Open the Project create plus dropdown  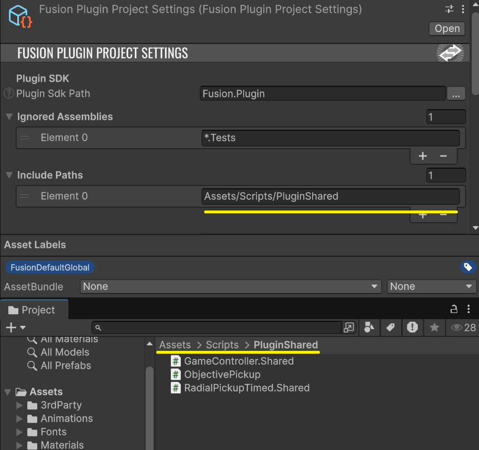[15, 327]
